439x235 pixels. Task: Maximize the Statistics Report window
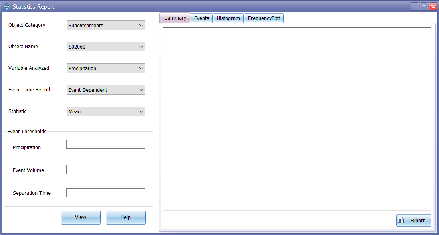pos(424,7)
